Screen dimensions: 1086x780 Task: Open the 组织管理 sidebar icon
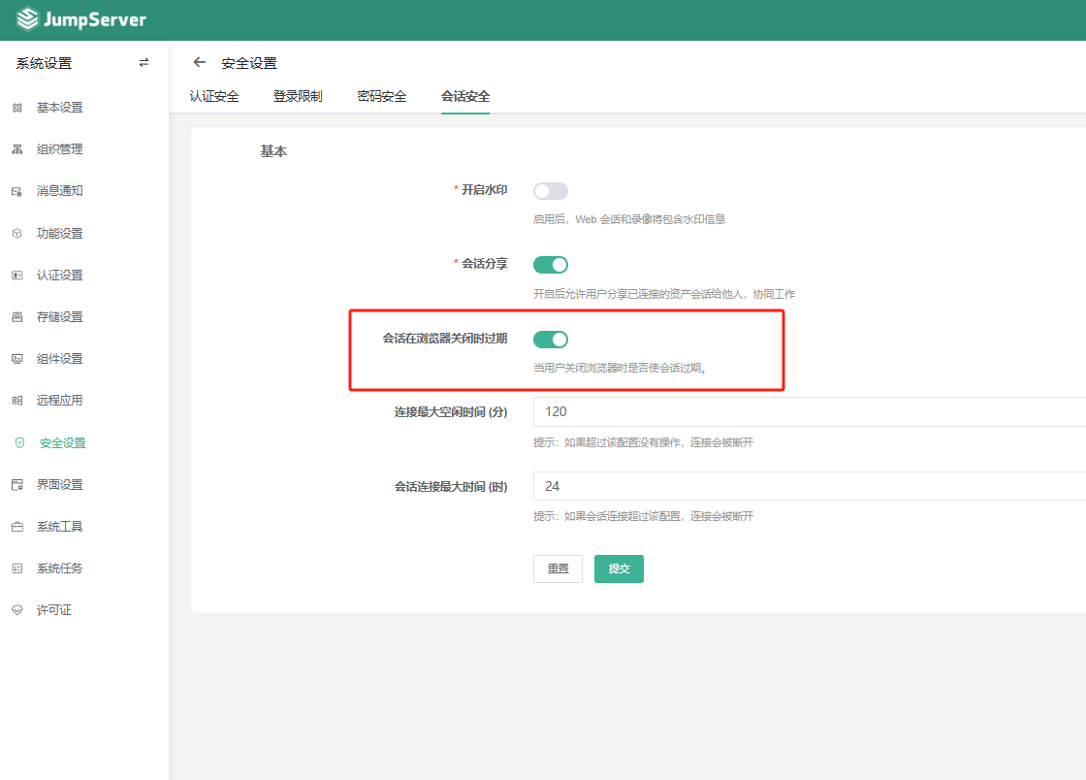point(17,149)
